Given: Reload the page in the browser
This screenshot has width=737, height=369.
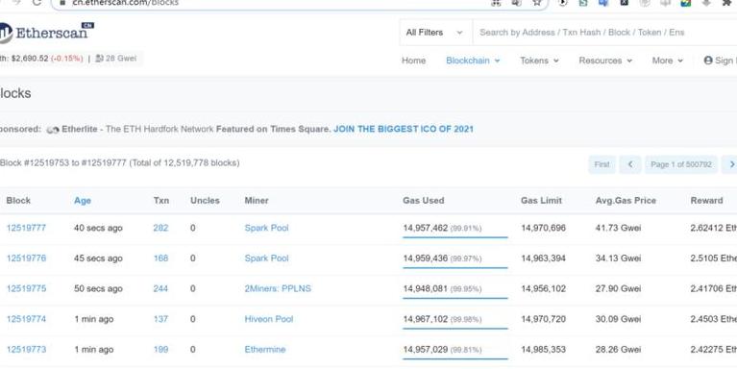Looking at the screenshot, I should [37, 3].
